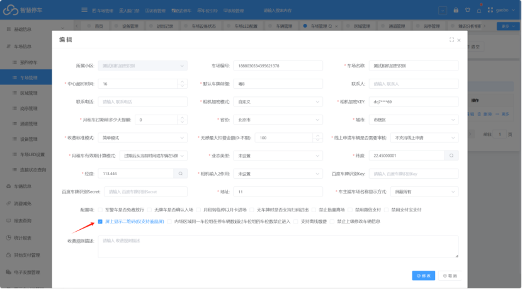
Task: Click refresh icon on 车场管理 tab
Action: coord(330,26)
